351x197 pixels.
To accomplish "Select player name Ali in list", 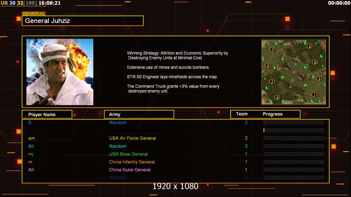I will (x=31, y=146).
